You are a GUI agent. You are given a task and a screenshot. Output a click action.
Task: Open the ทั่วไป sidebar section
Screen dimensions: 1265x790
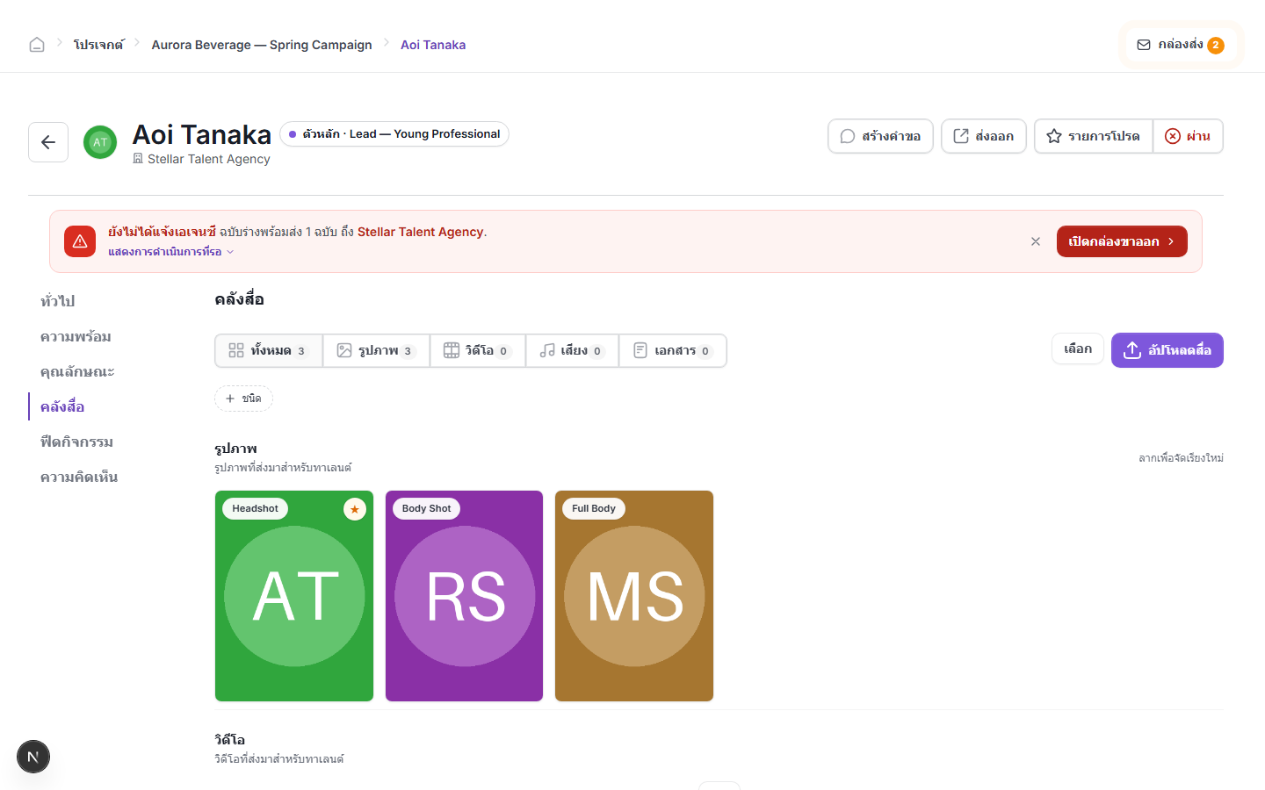(x=58, y=301)
